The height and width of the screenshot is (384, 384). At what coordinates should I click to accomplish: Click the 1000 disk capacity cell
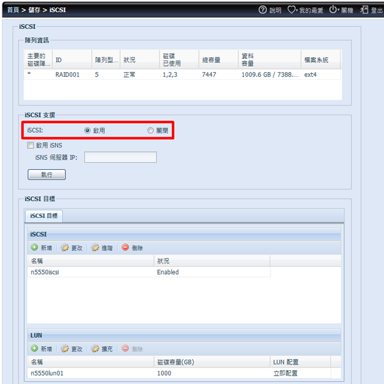pyautogui.click(x=164, y=373)
